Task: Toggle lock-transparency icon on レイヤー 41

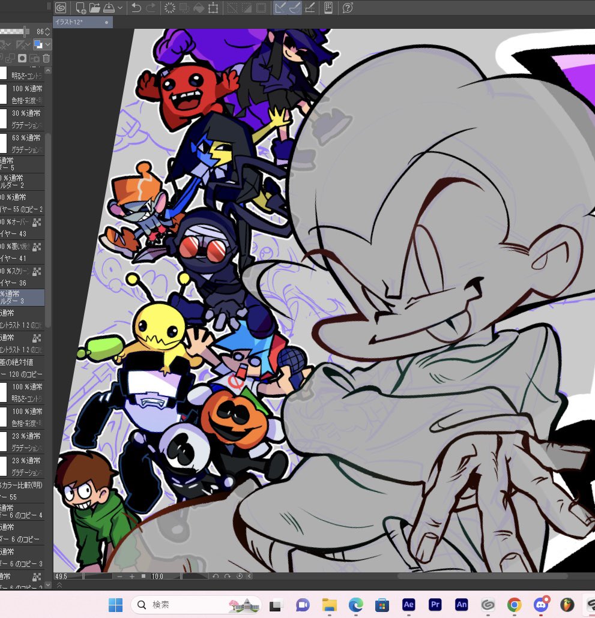Action: tap(37, 247)
